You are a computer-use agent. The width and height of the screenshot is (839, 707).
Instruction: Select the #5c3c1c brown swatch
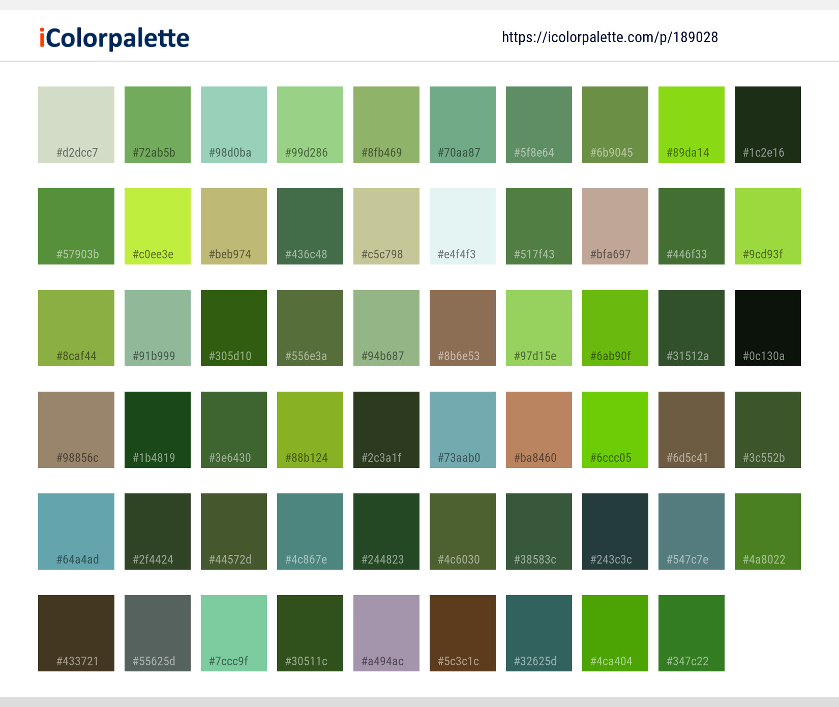pyautogui.click(x=463, y=633)
